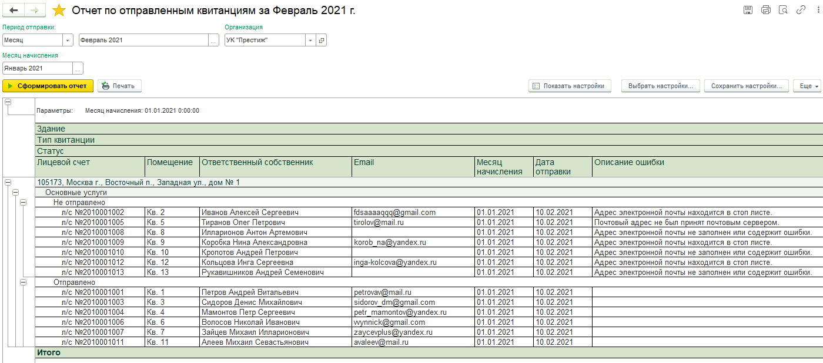Collapse the building address group

tap(8, 183)
